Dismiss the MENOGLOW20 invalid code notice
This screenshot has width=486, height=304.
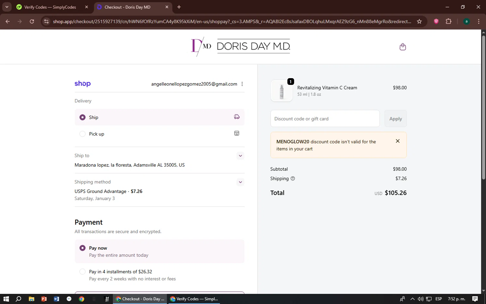(398, 141)
